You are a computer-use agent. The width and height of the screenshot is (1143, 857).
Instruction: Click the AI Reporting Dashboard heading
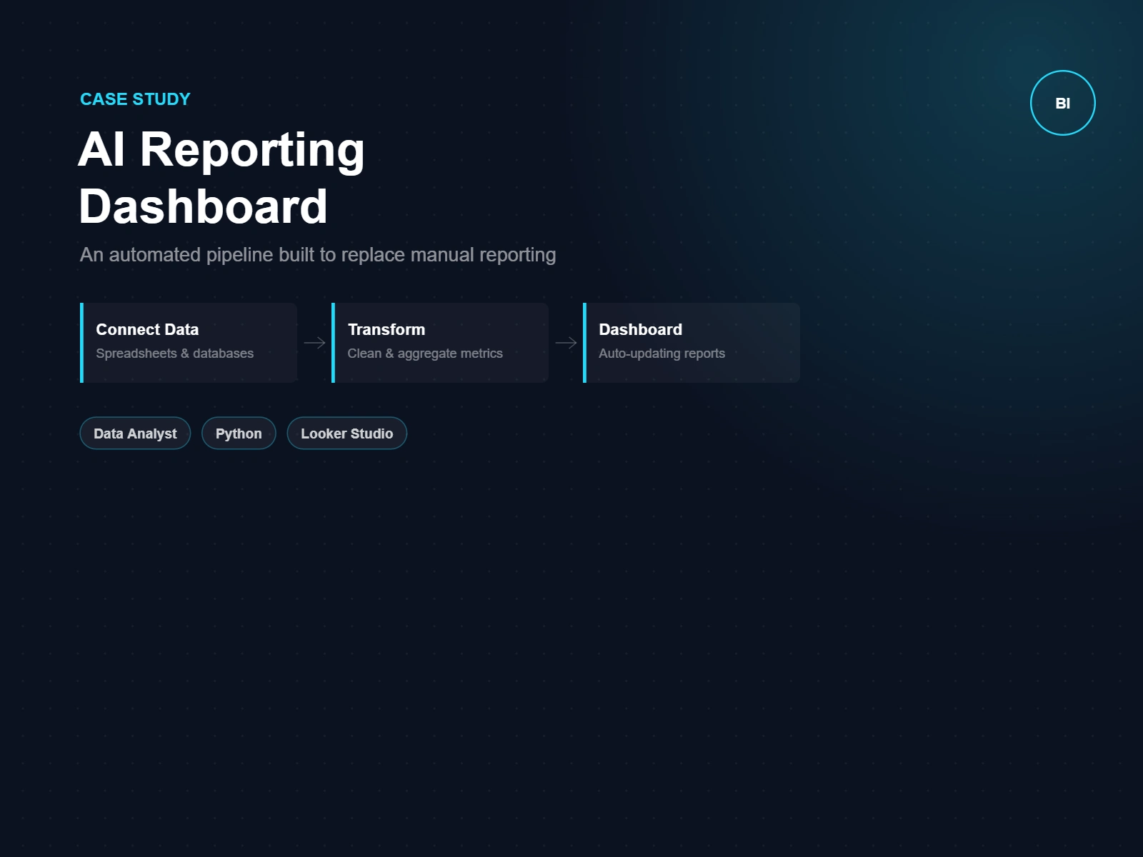pos(221,178)
